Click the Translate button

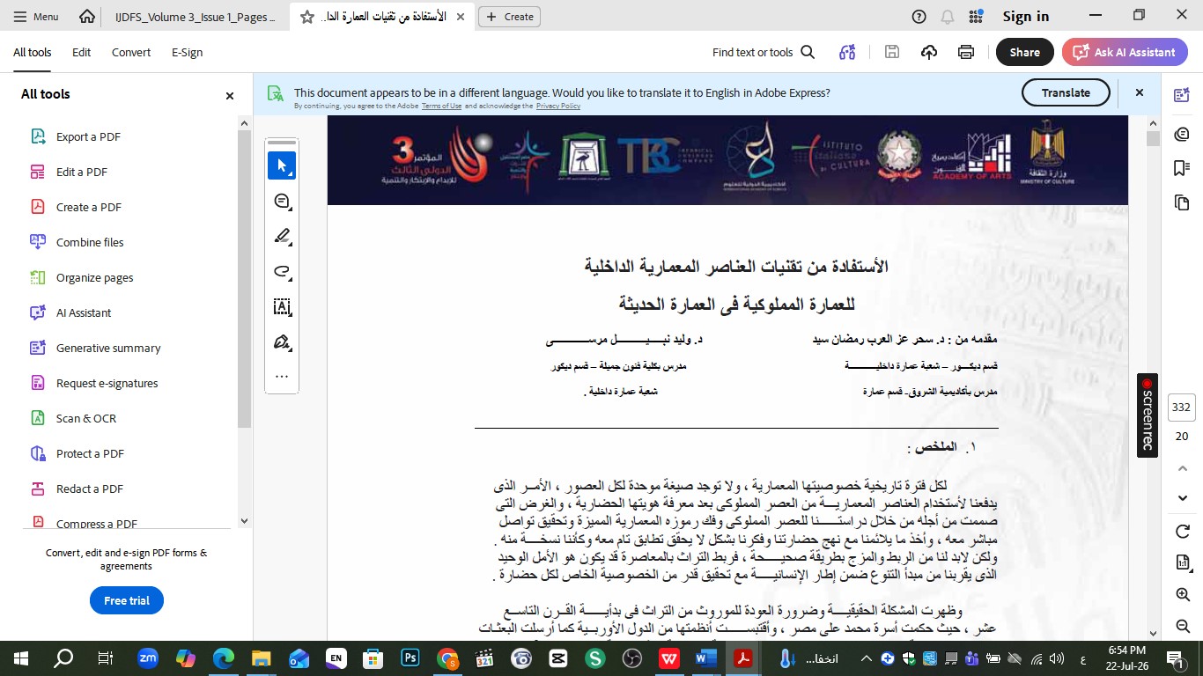coord(1066,92)
